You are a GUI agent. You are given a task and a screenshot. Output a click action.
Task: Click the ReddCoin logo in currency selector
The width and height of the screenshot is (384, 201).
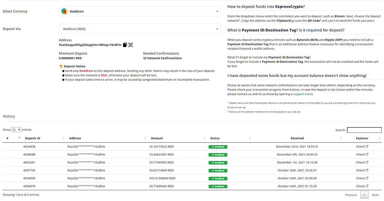64,11
